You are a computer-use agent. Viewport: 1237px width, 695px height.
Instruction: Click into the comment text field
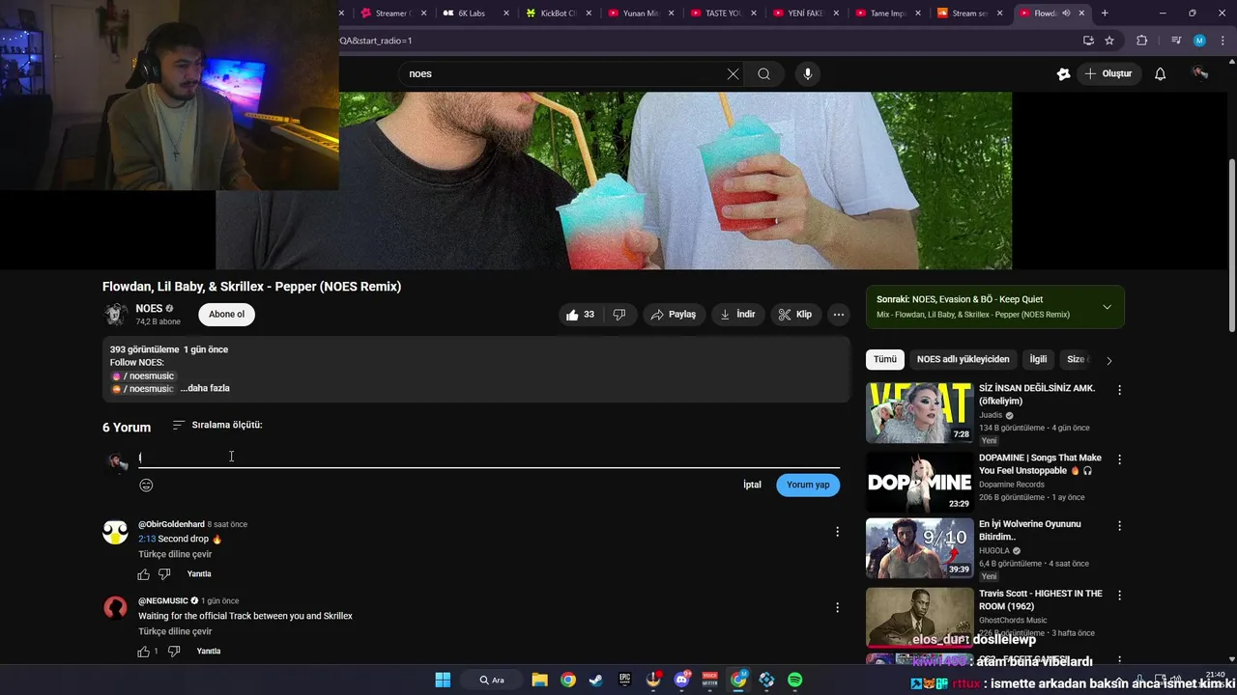tap(489, 458)
